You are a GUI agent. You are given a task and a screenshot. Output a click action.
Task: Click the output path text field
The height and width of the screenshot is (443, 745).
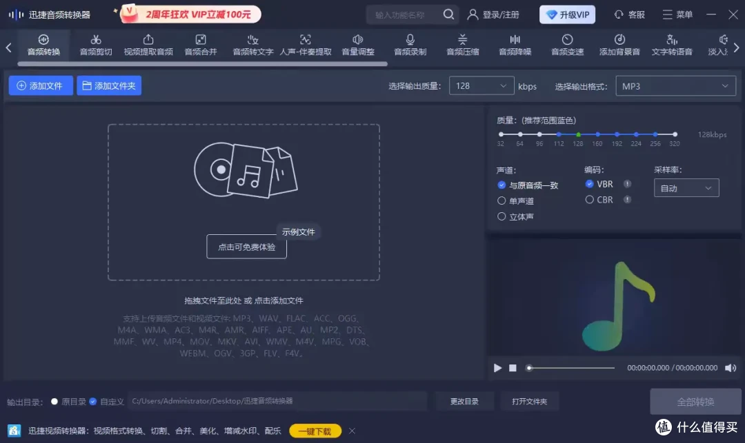pyautogui.click(x=277, y=401)
